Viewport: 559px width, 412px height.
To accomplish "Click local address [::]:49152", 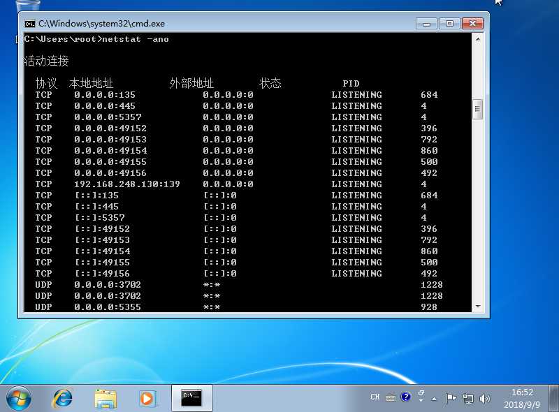I will [x=102, y=229].
